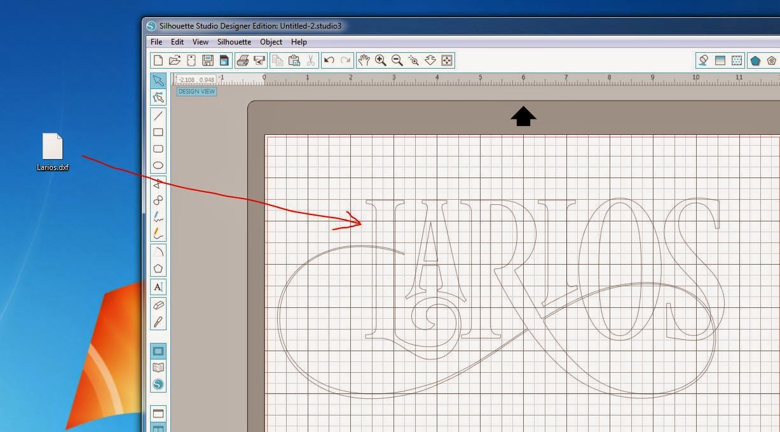The height and width of the screenshot is (432, 780).
Task: Save to SD card icon
Action: (224, 60)
